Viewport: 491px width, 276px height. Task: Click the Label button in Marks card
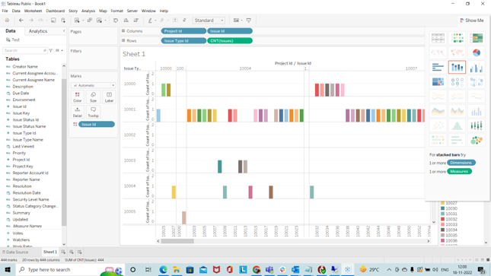coord(109,97)
